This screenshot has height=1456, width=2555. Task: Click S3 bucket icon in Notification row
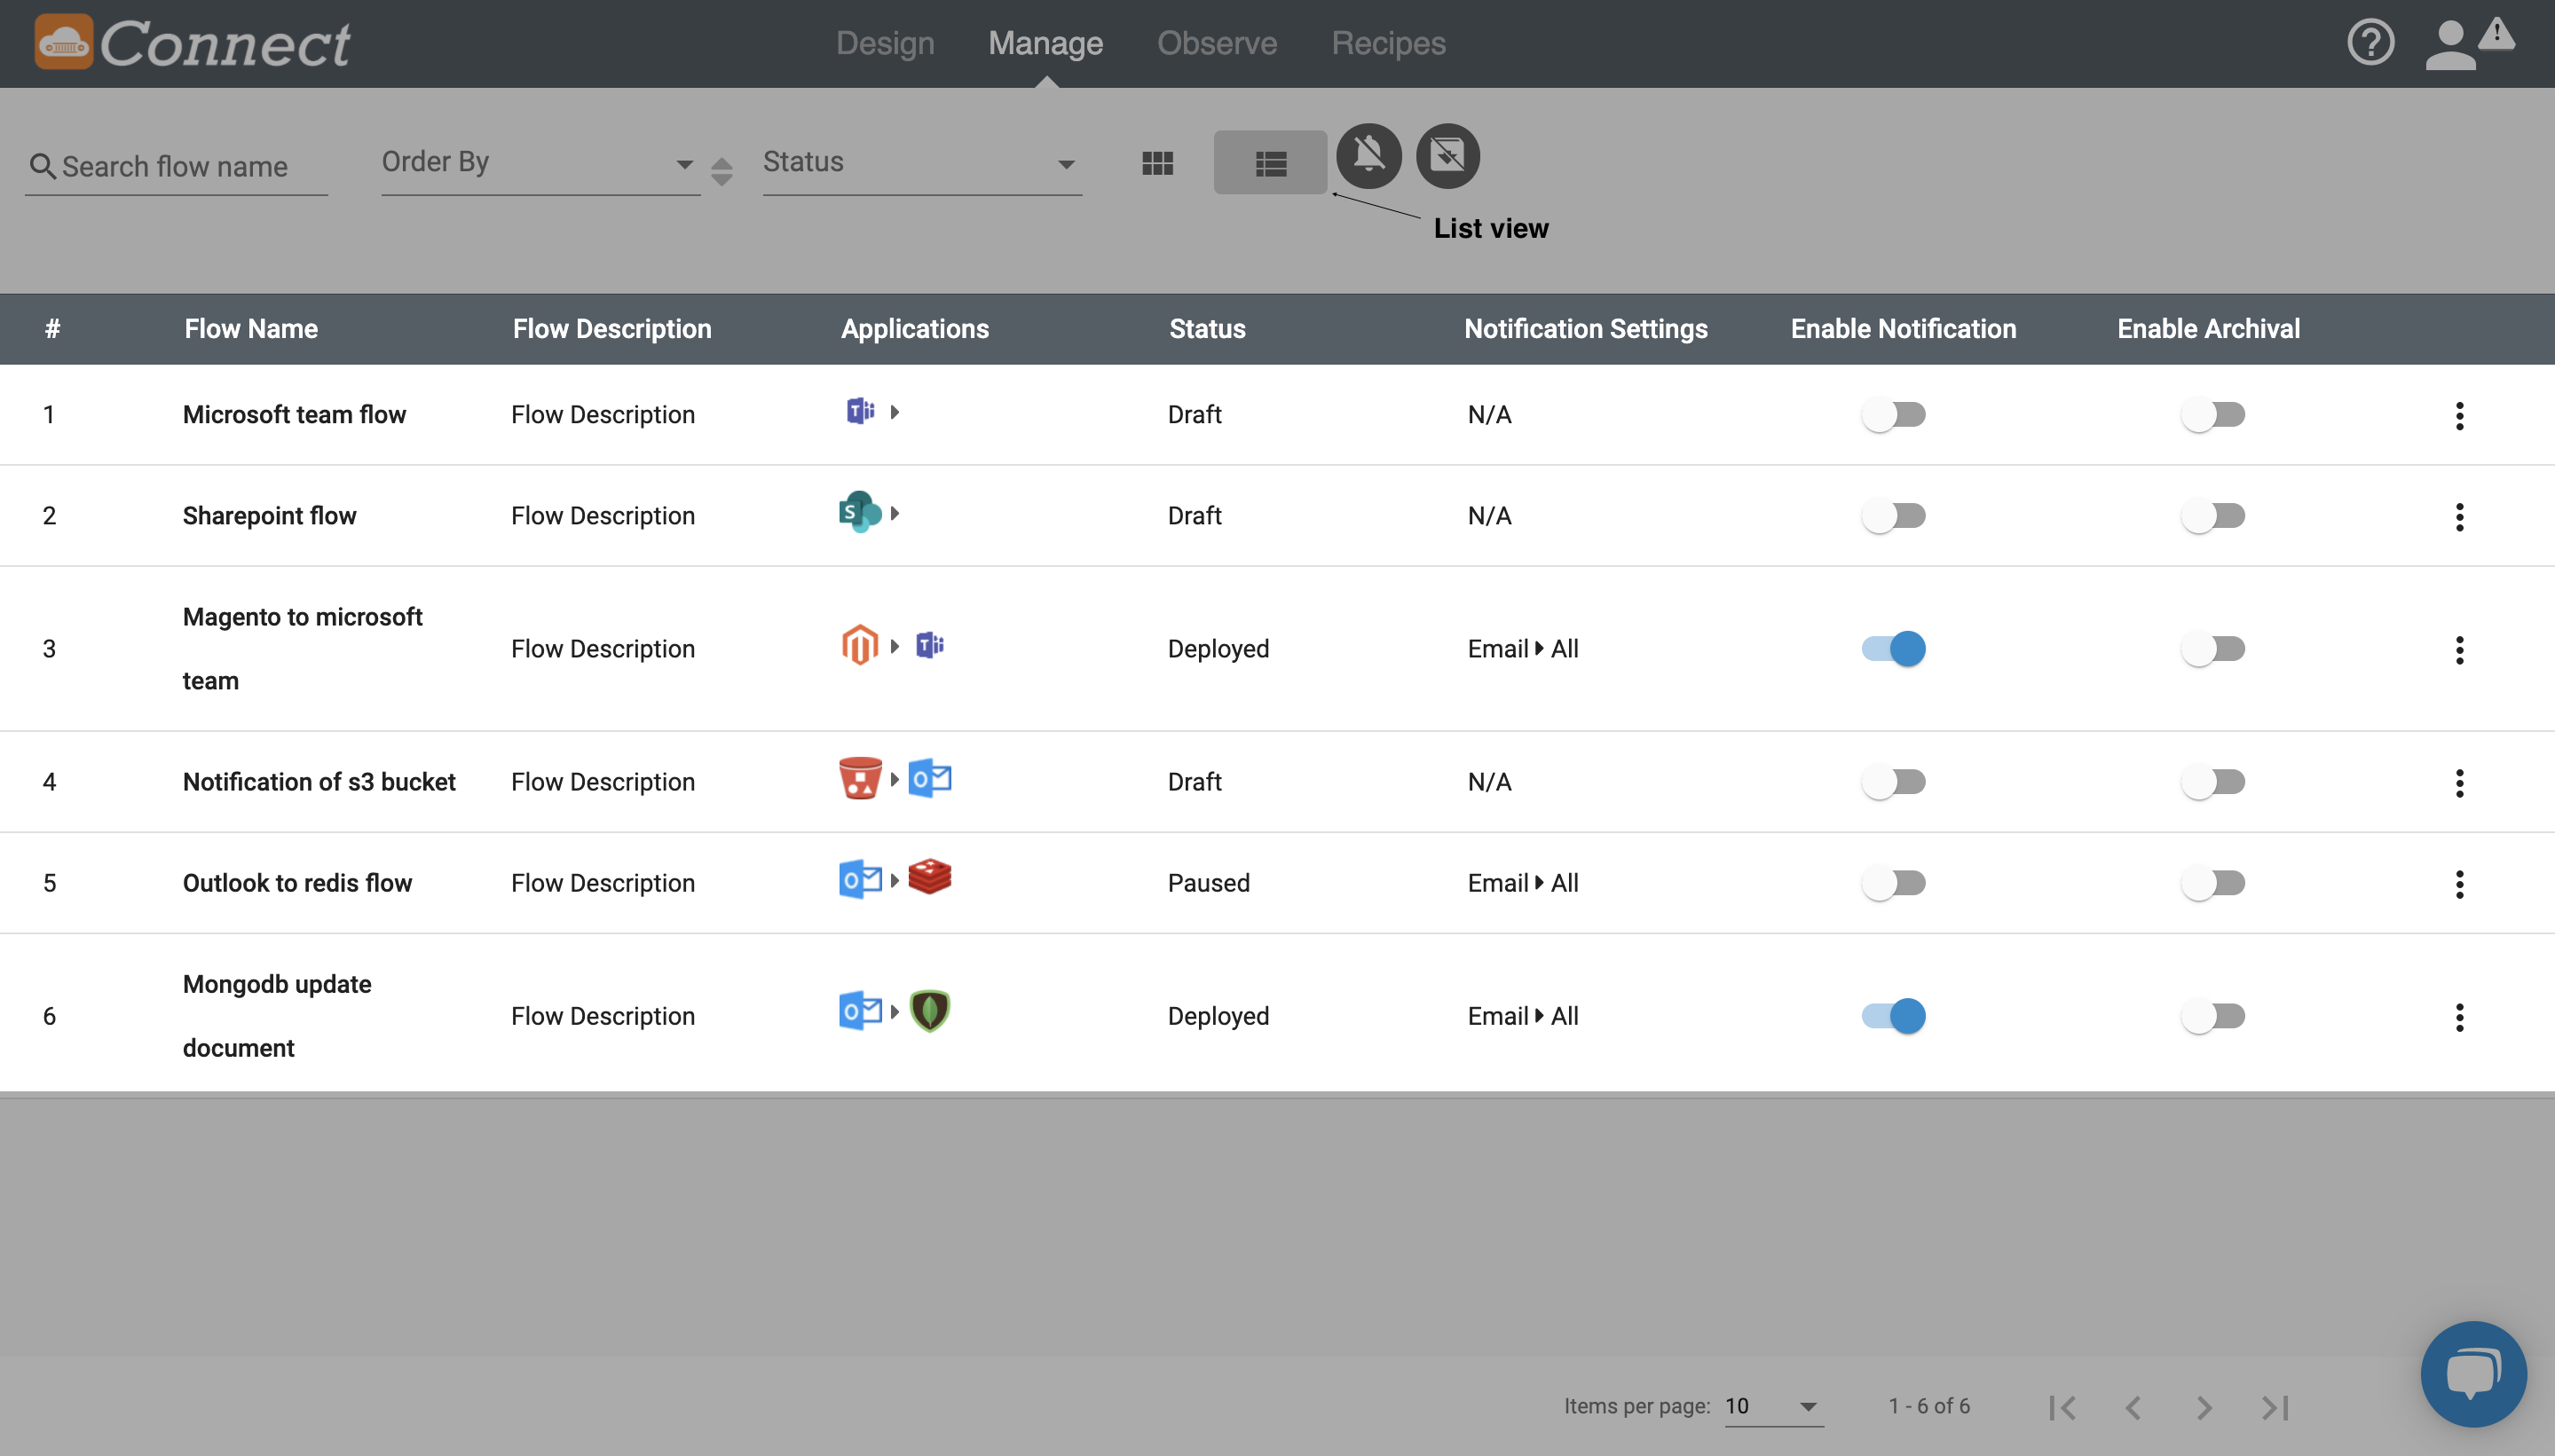pos(860,778)
